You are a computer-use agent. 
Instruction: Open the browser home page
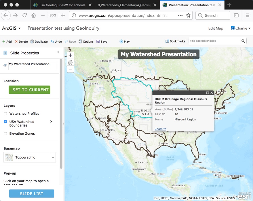pyautogui.click(x=34, y=16)
